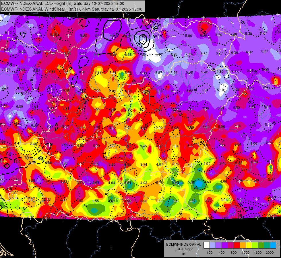Click the lavender legend swatch
Screen dimensions: 281x258
pos(219,245)
